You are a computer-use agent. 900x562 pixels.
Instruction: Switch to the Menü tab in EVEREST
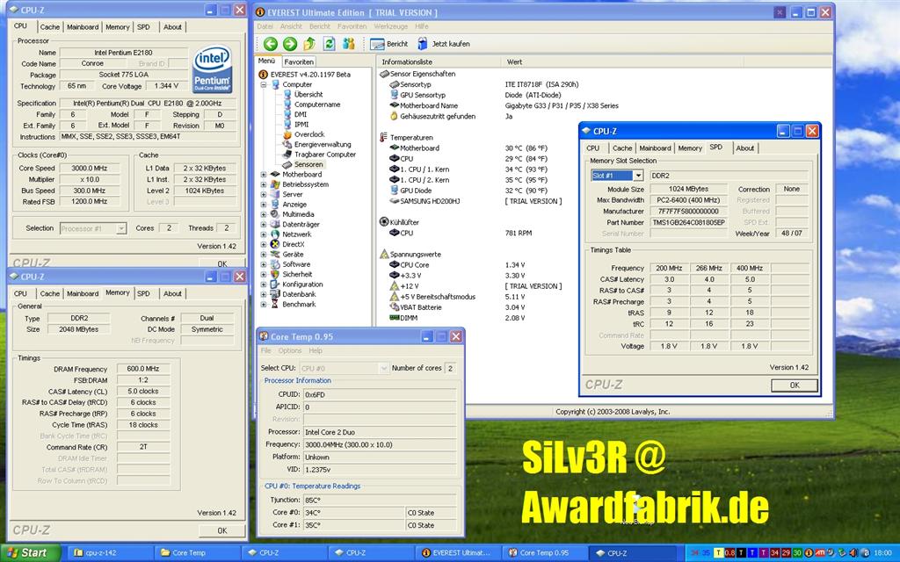(266, 61)
